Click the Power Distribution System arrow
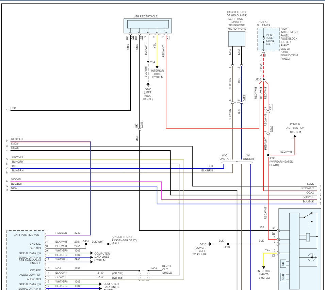Screen dimensions: 325x290 tap(295, 136)
